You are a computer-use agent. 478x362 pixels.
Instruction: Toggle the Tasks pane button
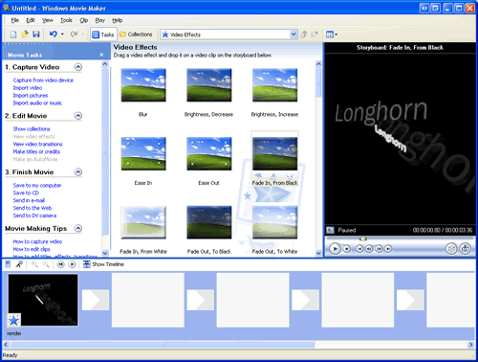coord(103,34)
